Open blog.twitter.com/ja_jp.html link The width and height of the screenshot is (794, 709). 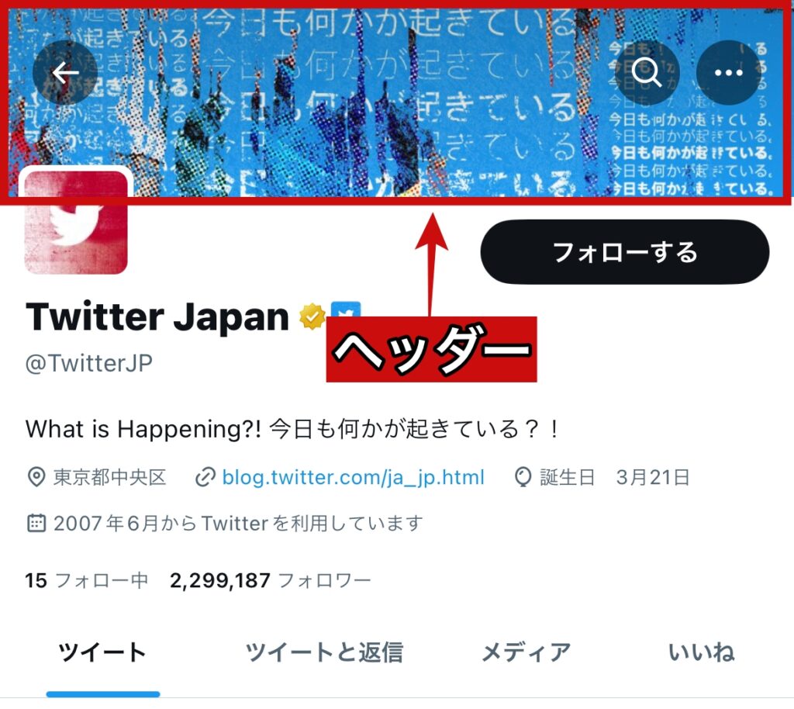click(354, 477)
